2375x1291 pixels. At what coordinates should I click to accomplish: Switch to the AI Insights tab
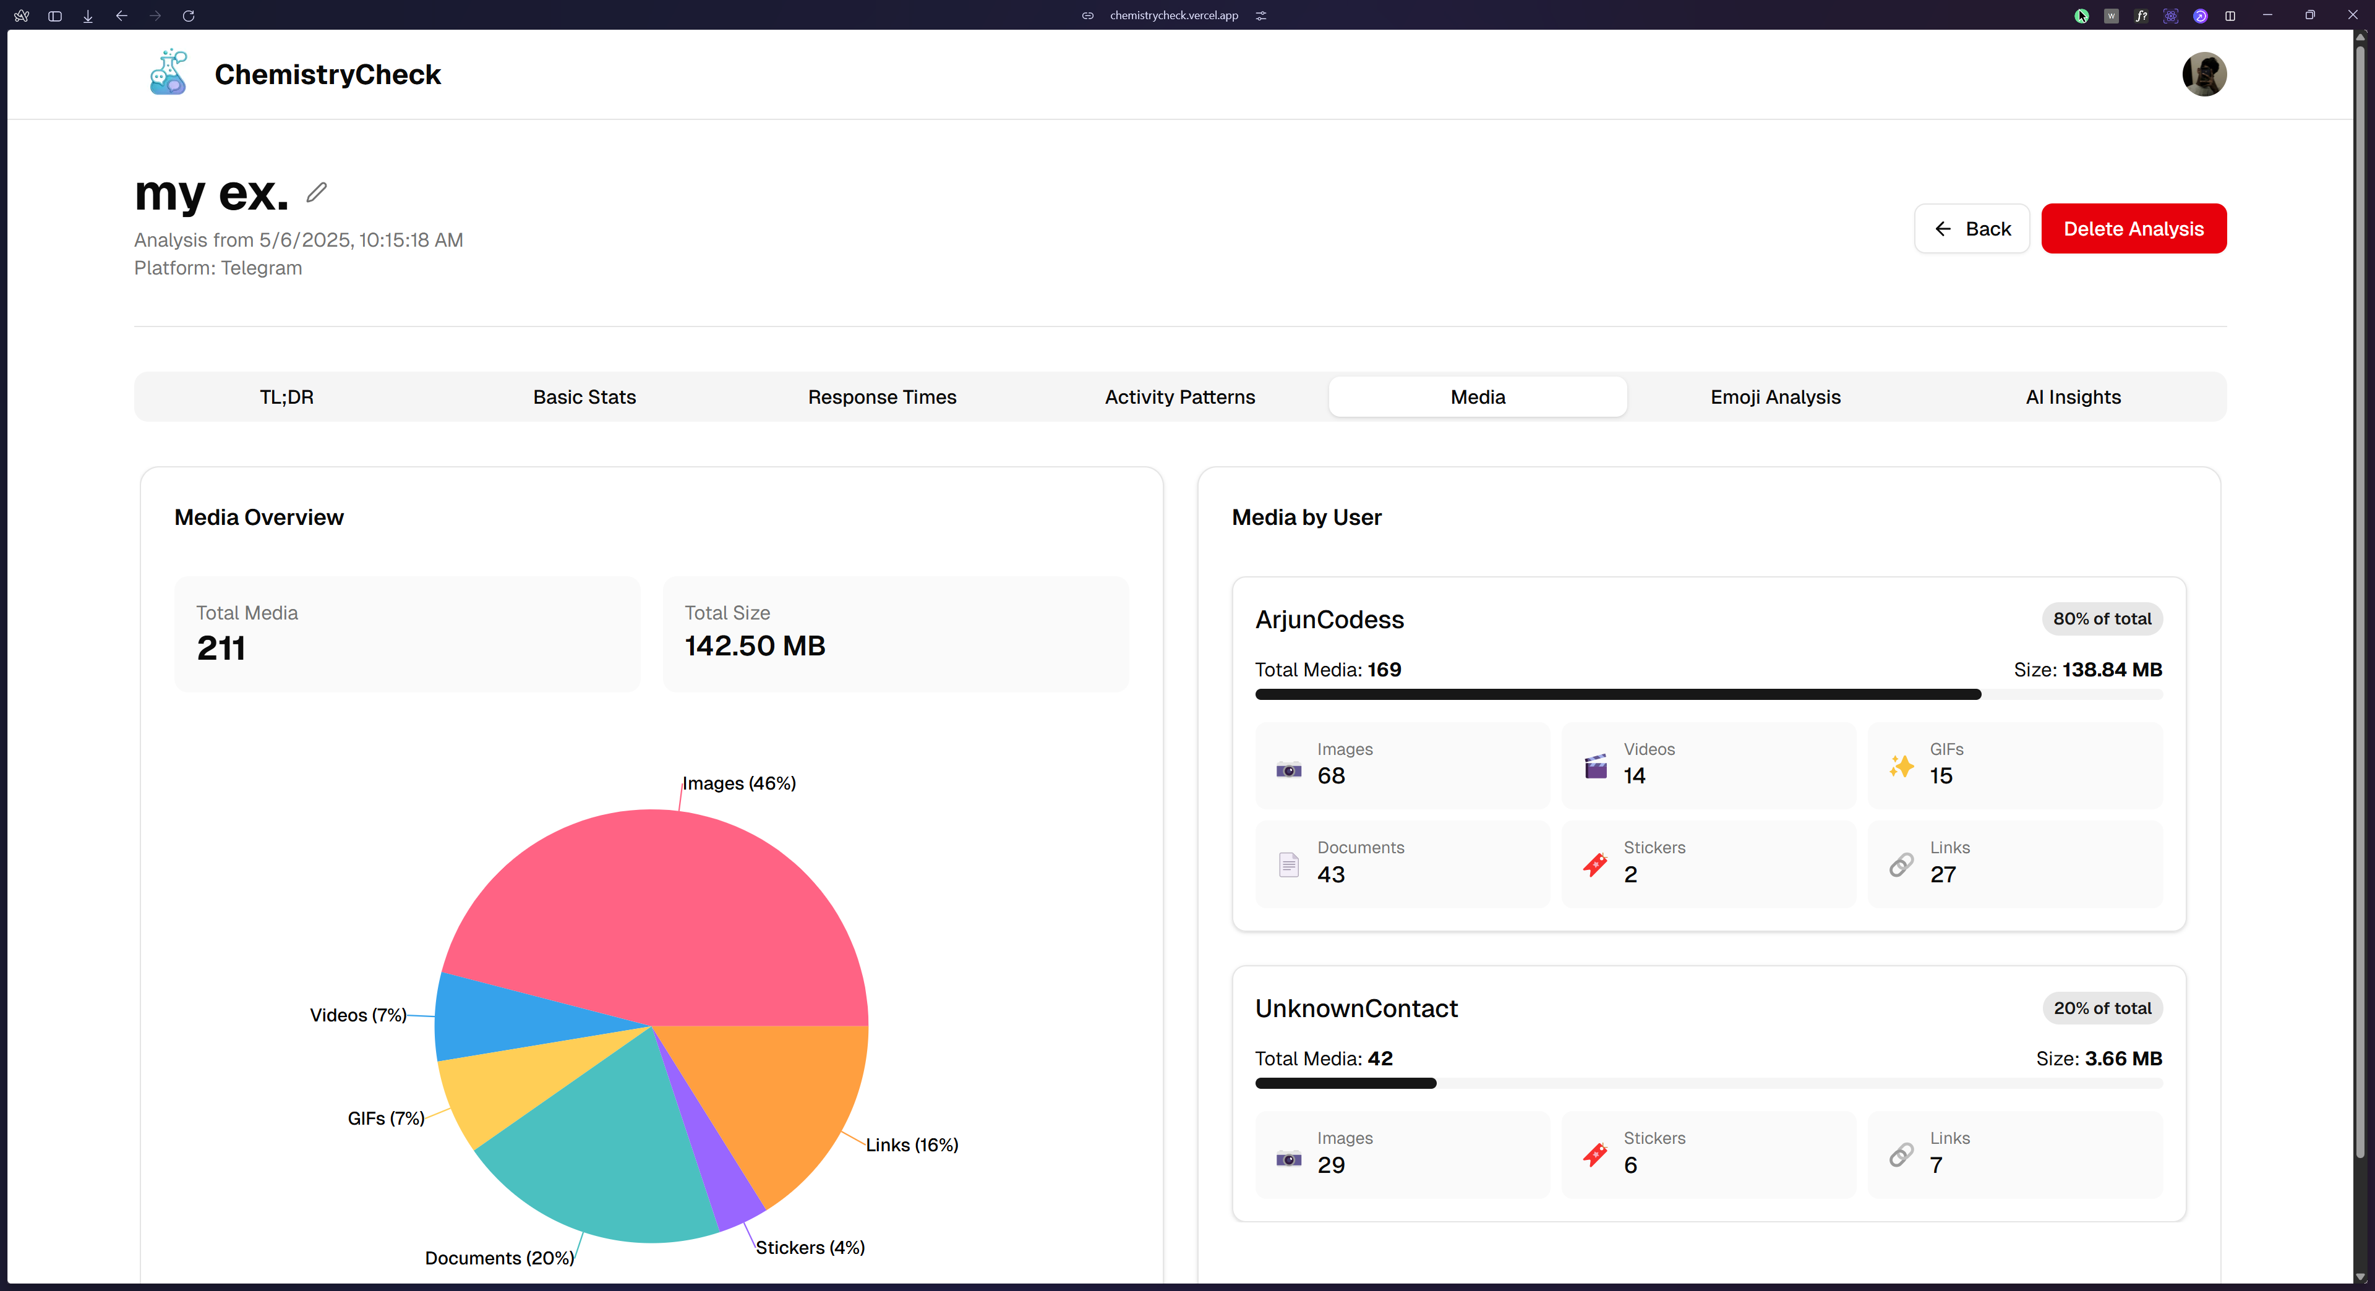point(2073,397)
